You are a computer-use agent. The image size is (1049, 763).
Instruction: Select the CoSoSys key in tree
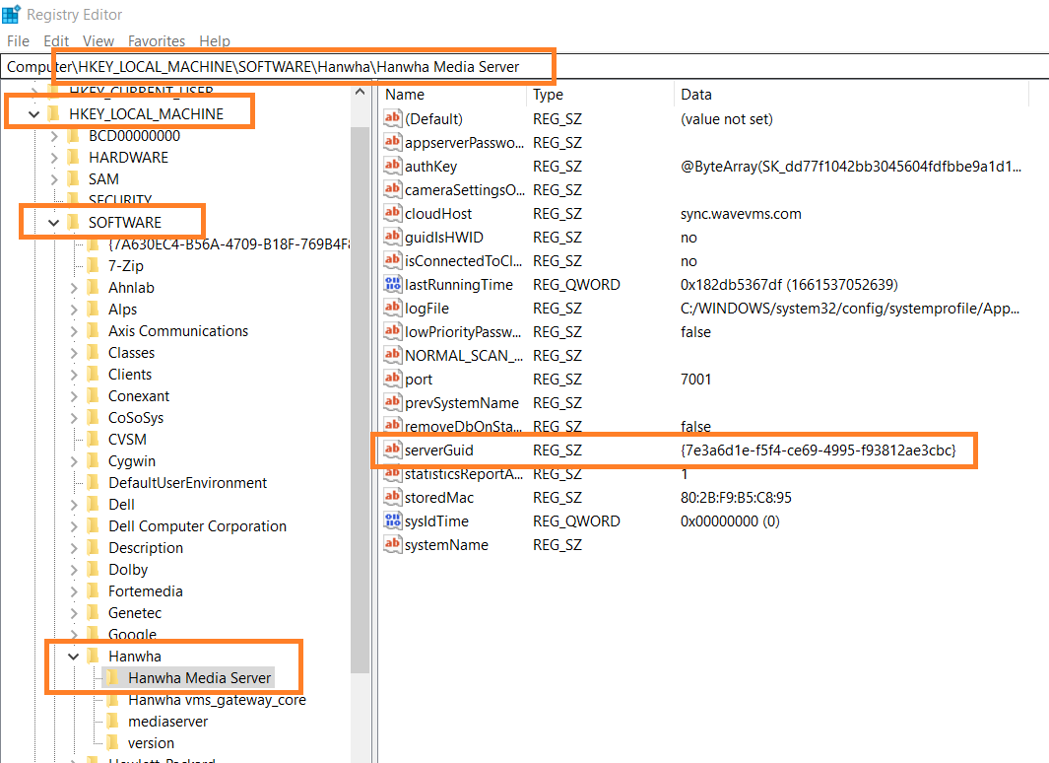tap(136, 418)
